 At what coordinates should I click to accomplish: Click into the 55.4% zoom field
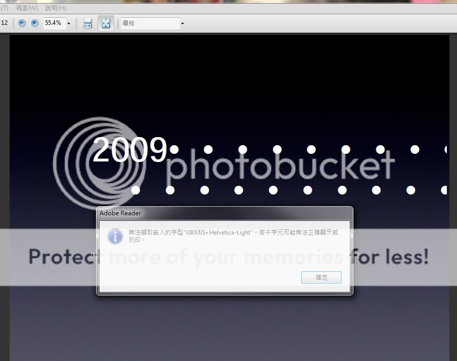[53, 23]
